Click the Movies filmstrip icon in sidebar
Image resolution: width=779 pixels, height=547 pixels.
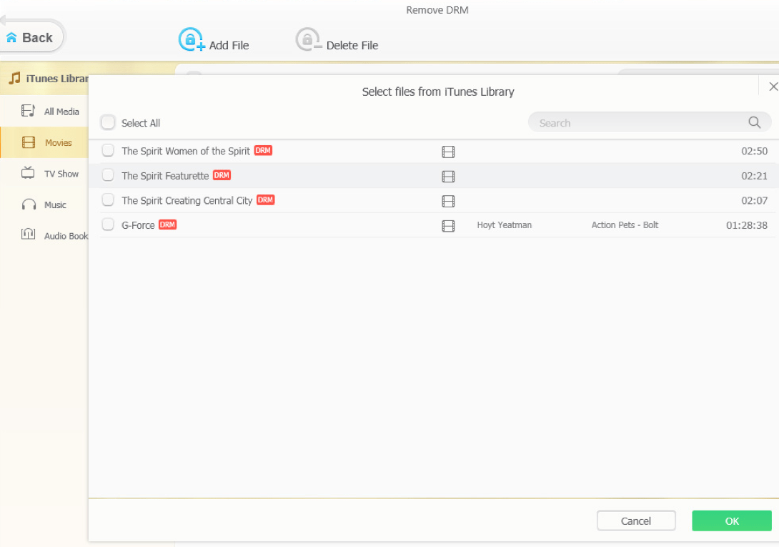tap(26, 142)
